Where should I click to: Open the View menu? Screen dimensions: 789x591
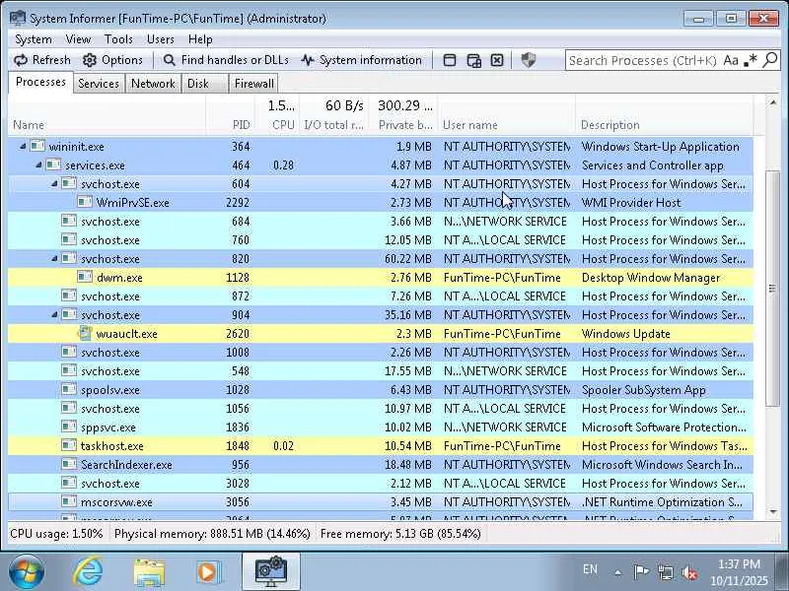pos(78,39)
